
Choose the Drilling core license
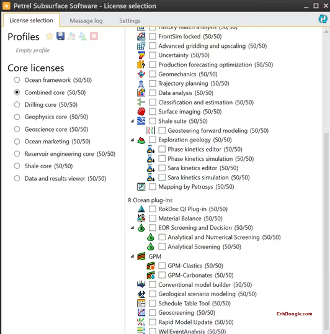[17, 104]
